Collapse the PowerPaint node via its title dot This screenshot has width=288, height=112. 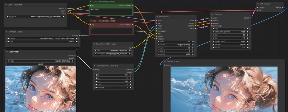tap(157, 17)
